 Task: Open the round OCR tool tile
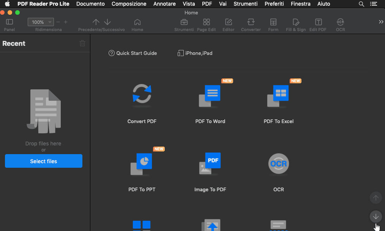click(x=278, y=164)
